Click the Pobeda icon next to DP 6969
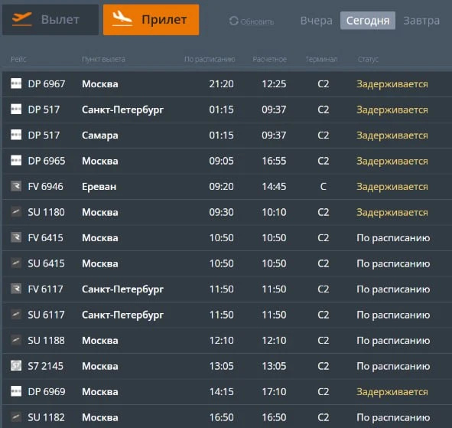The width and height of the screenshot is (452, 428). 16,391
